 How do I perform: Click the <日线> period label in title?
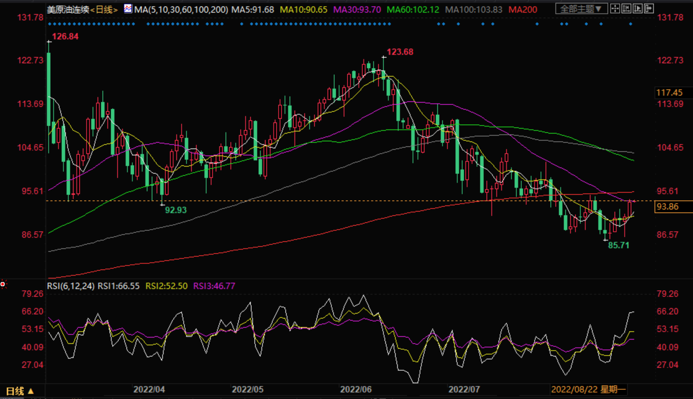tap(105, 9)
